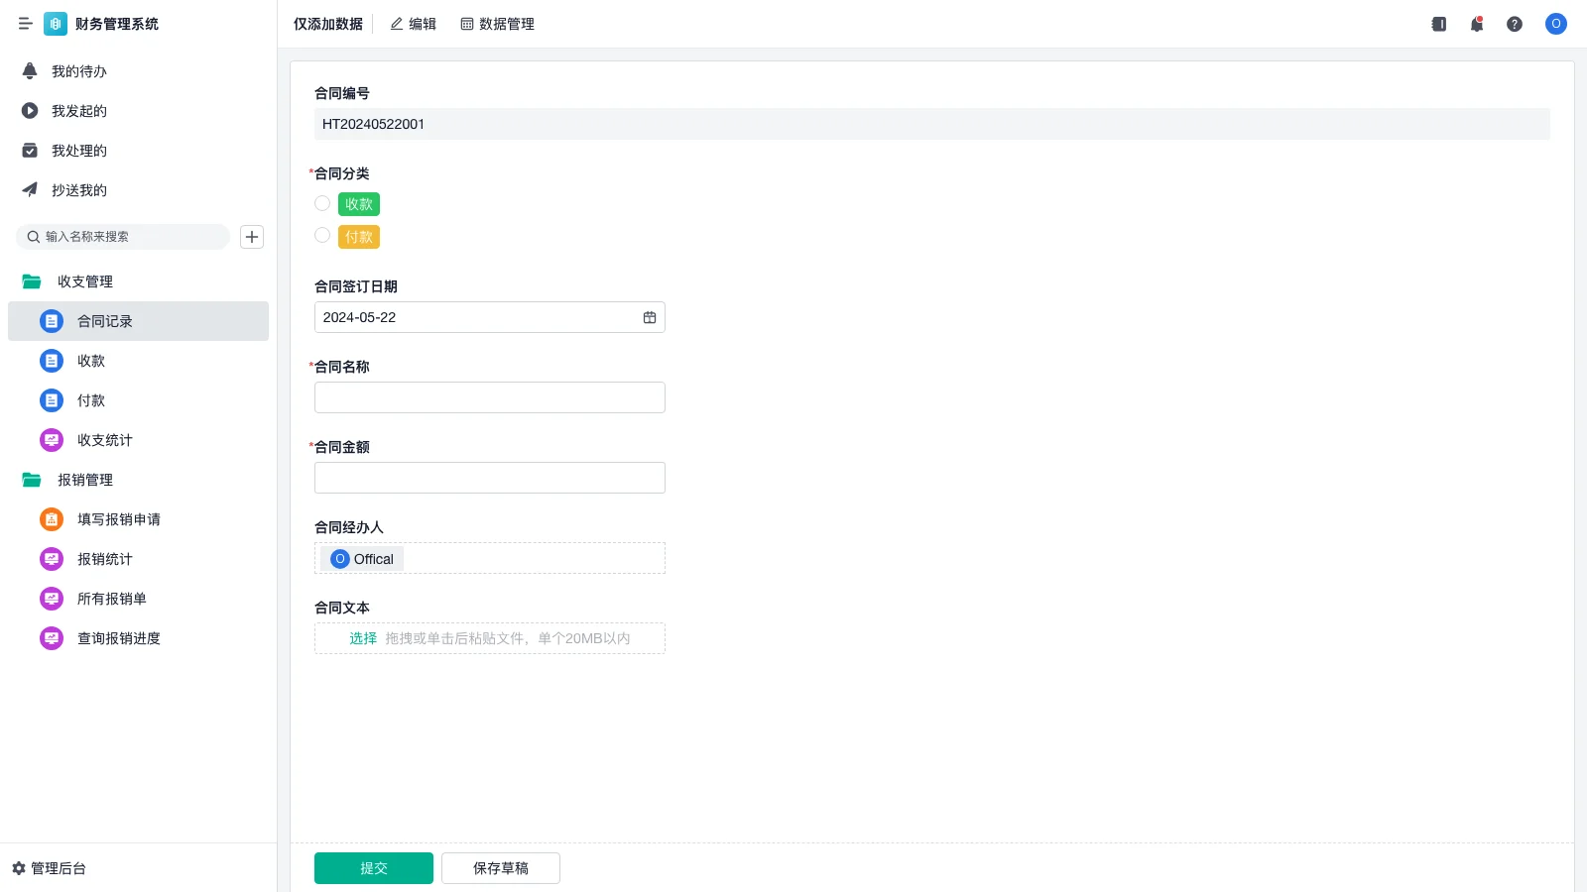Viewport: 1587px width, 892px height.
Task: Submit the form with 提交 button
Action: [374, 868]
